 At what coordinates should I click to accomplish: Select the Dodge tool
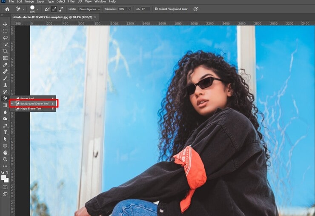pos(5,119)
